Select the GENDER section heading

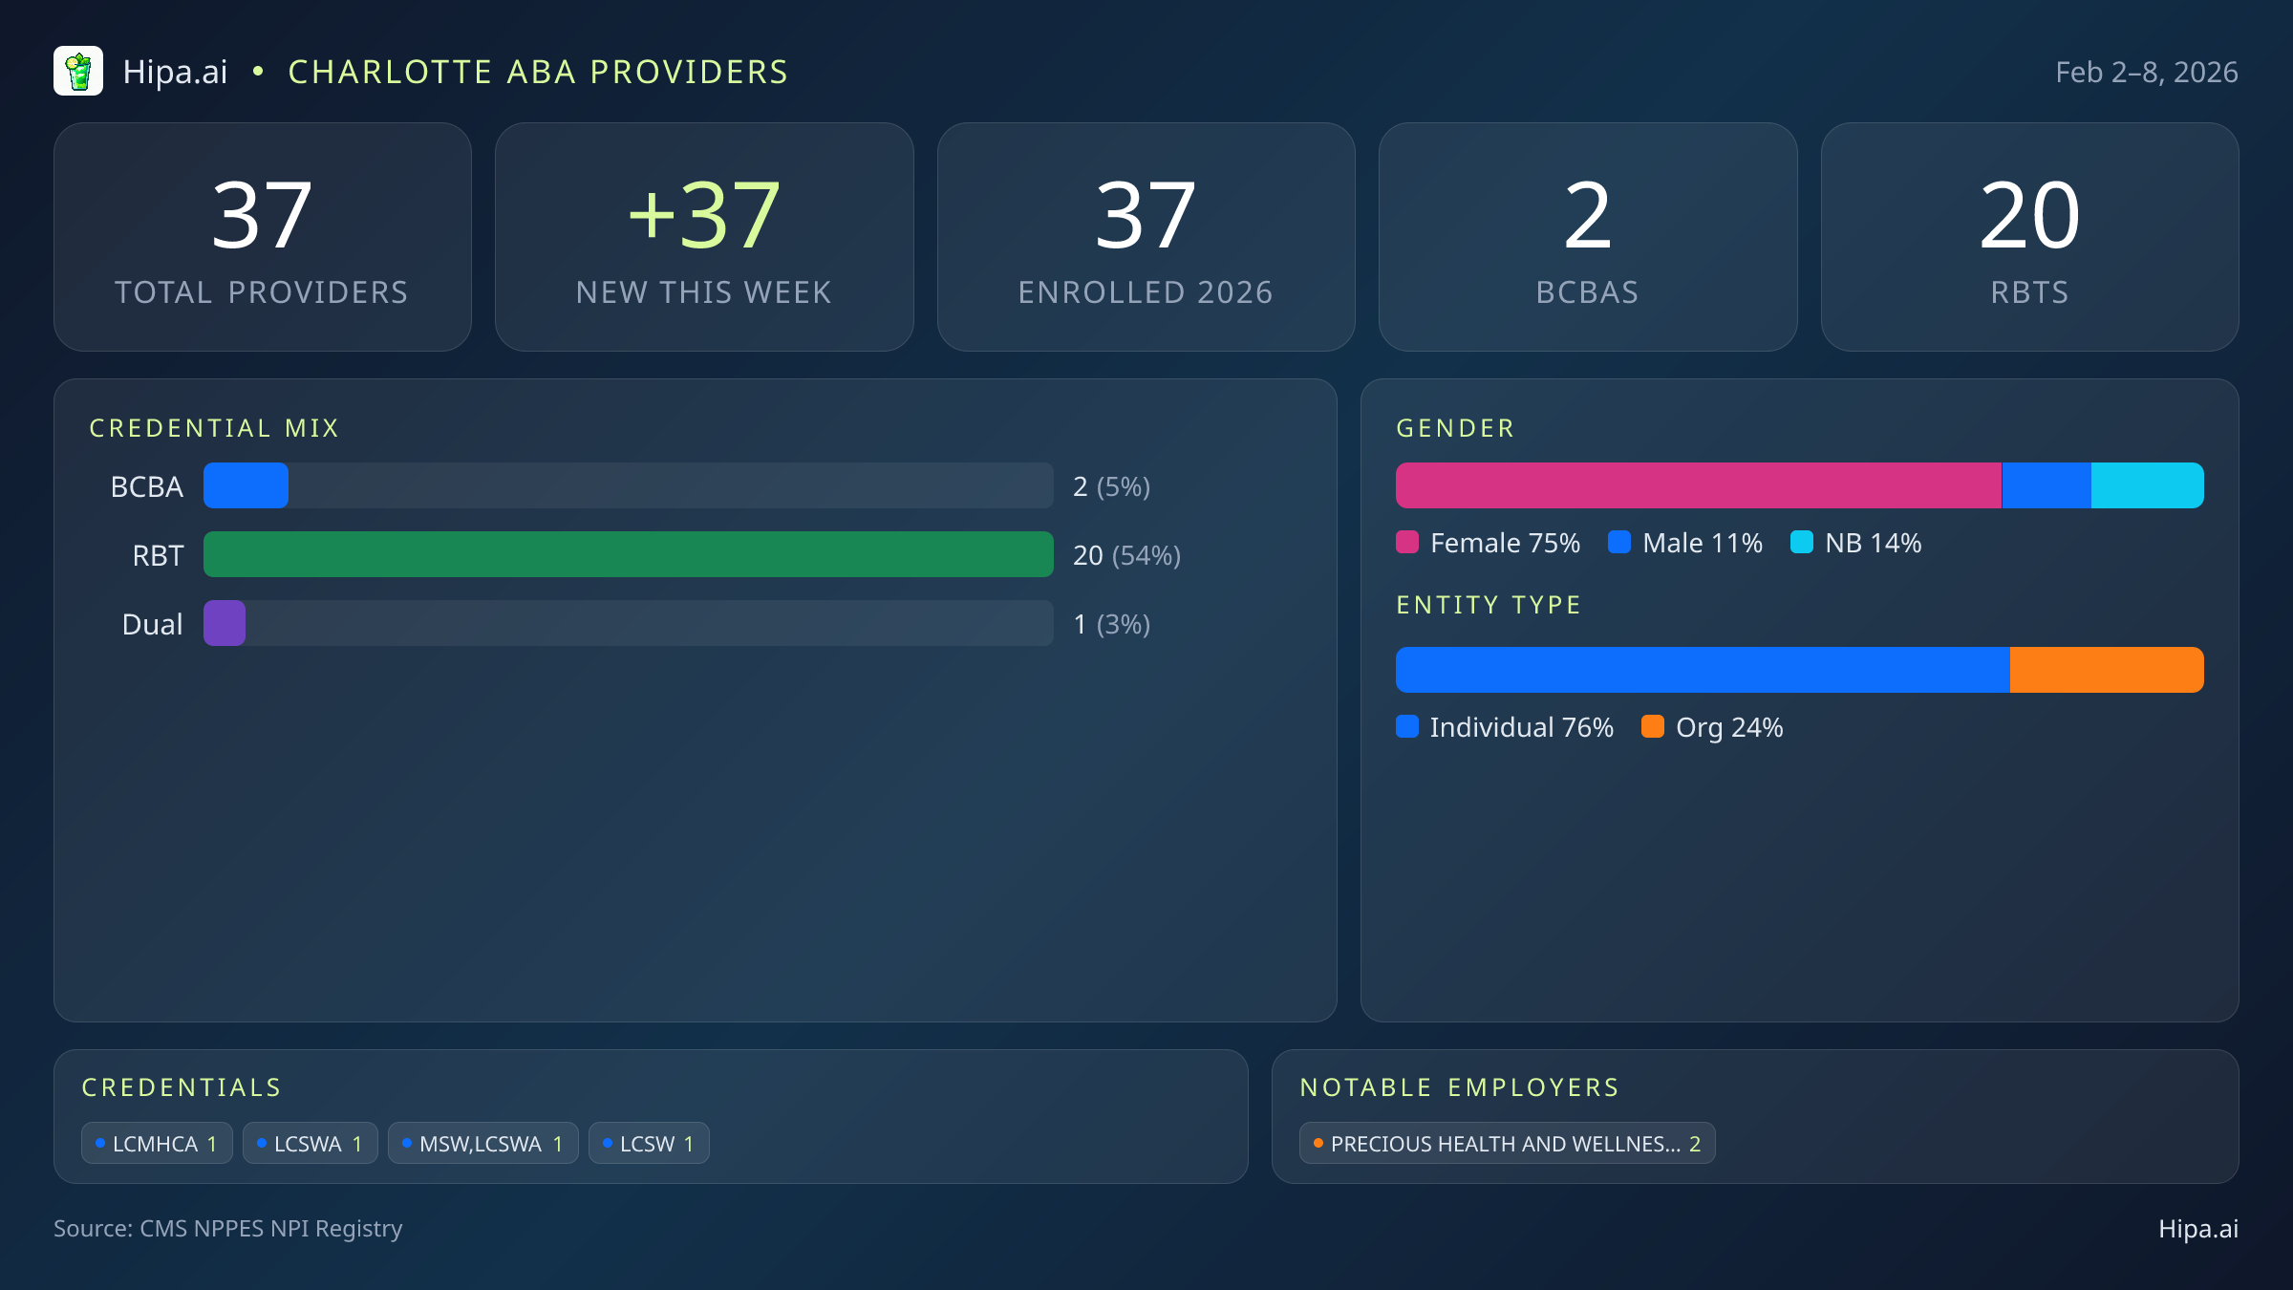click(1455, 428)
